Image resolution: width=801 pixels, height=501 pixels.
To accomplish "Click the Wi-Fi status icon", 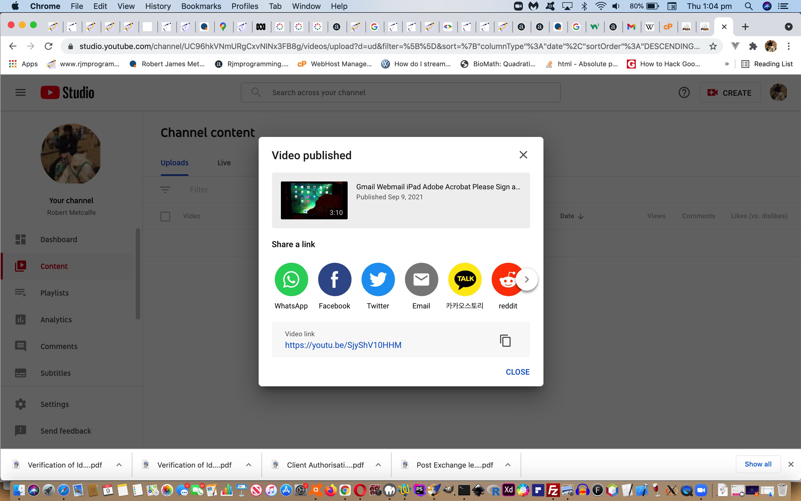I will [x=600, y=6].
